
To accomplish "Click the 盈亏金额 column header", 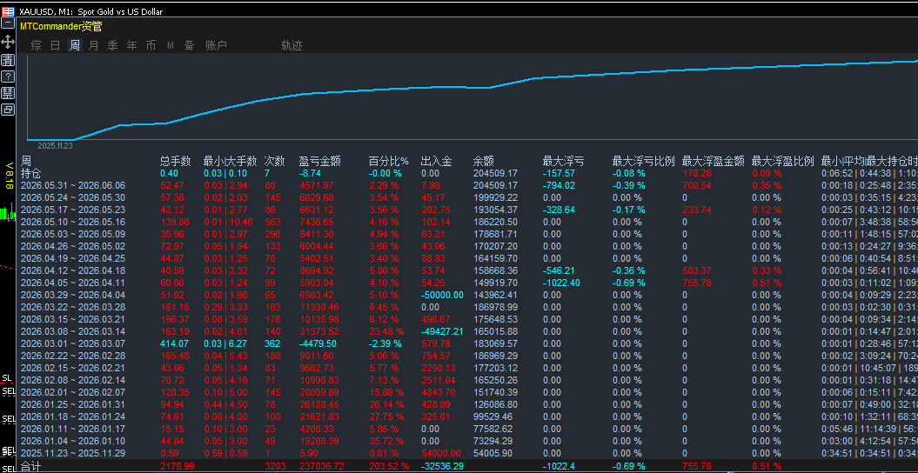I will coord(319,161).
